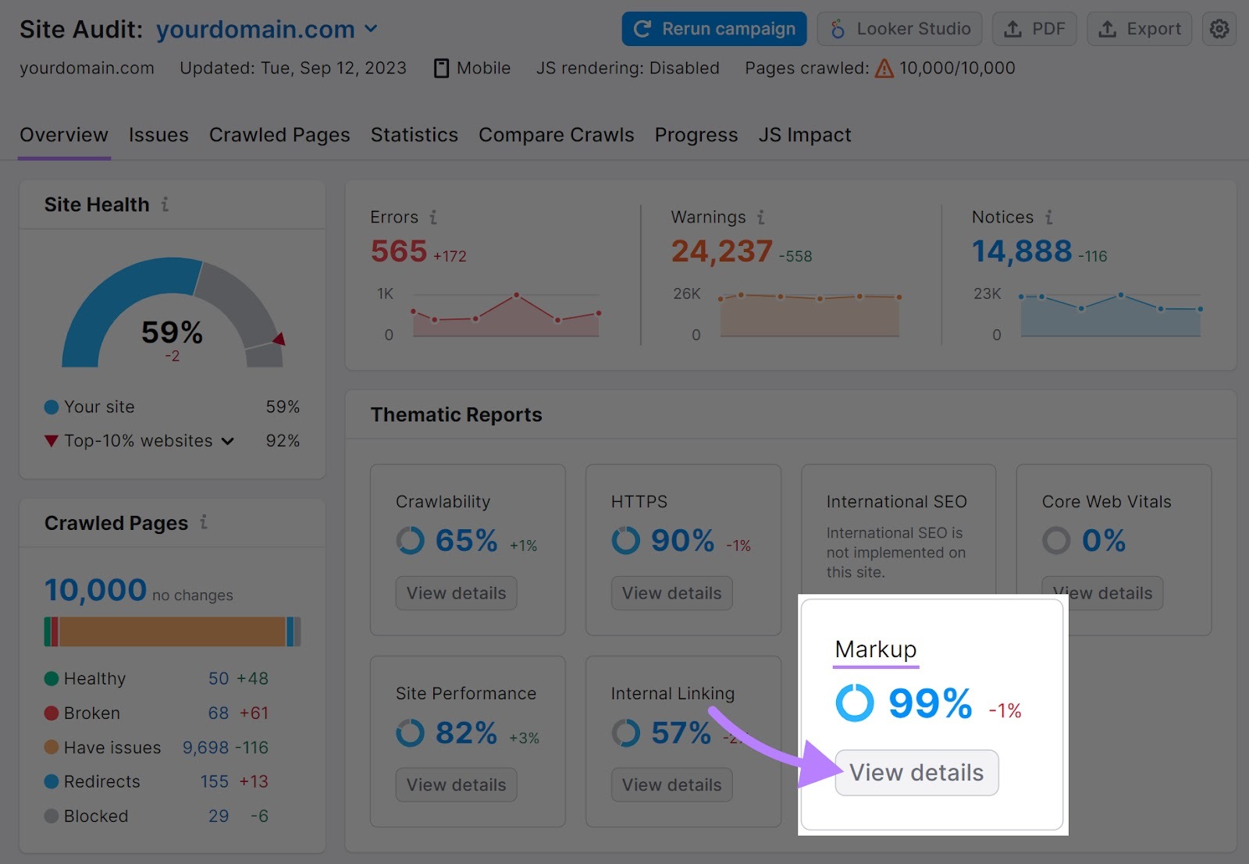Open the JS Impact tab
The width and height of the screenshot is (1249, 864).
point(805,135)
